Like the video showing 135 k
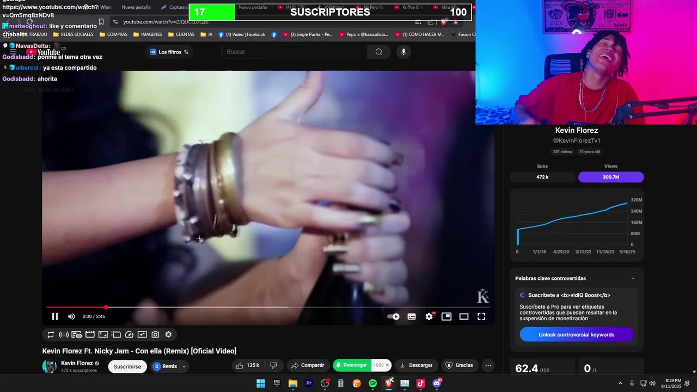The height and width of the screenshot is (392, 697). pos(248,365)
